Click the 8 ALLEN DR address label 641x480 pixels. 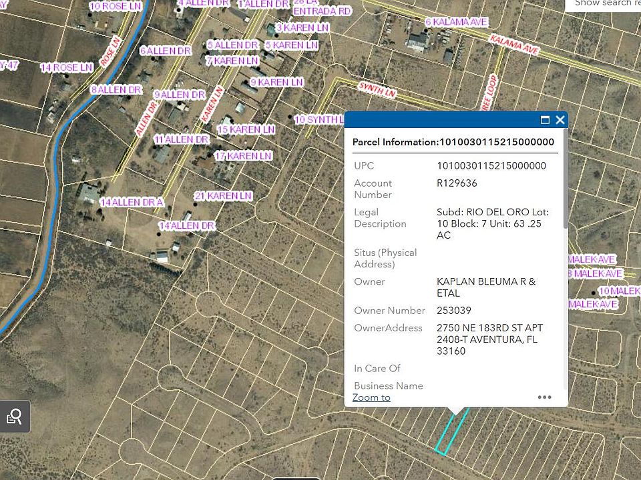(x=116, y=90)
